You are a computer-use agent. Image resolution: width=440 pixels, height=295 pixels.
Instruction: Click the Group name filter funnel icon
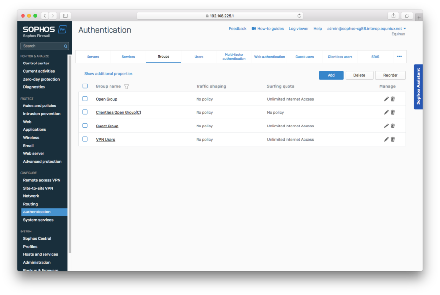click(127, 87)
